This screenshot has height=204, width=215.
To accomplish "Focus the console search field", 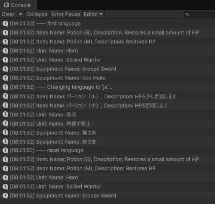I will pyautogui.click(x=200, y=14).
